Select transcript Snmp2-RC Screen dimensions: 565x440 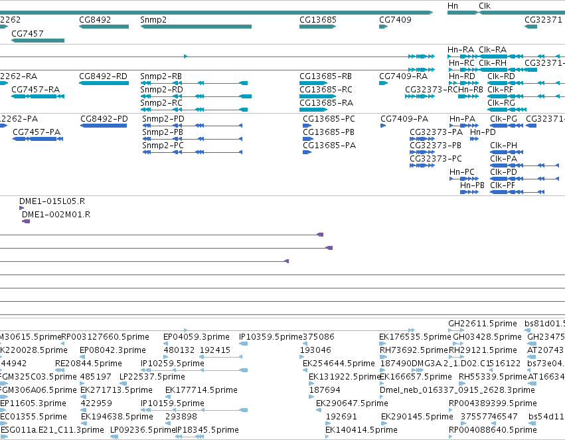pyautogui.click(x=161, y=103)
